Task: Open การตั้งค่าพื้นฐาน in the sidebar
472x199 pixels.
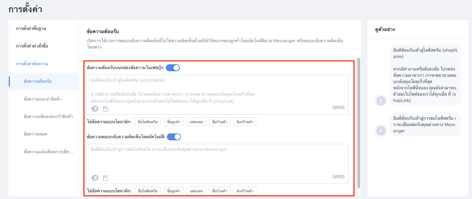Action: point(31,29)
